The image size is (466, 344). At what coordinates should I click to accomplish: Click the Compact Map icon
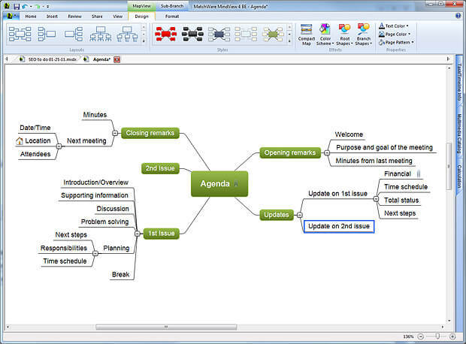307,34
